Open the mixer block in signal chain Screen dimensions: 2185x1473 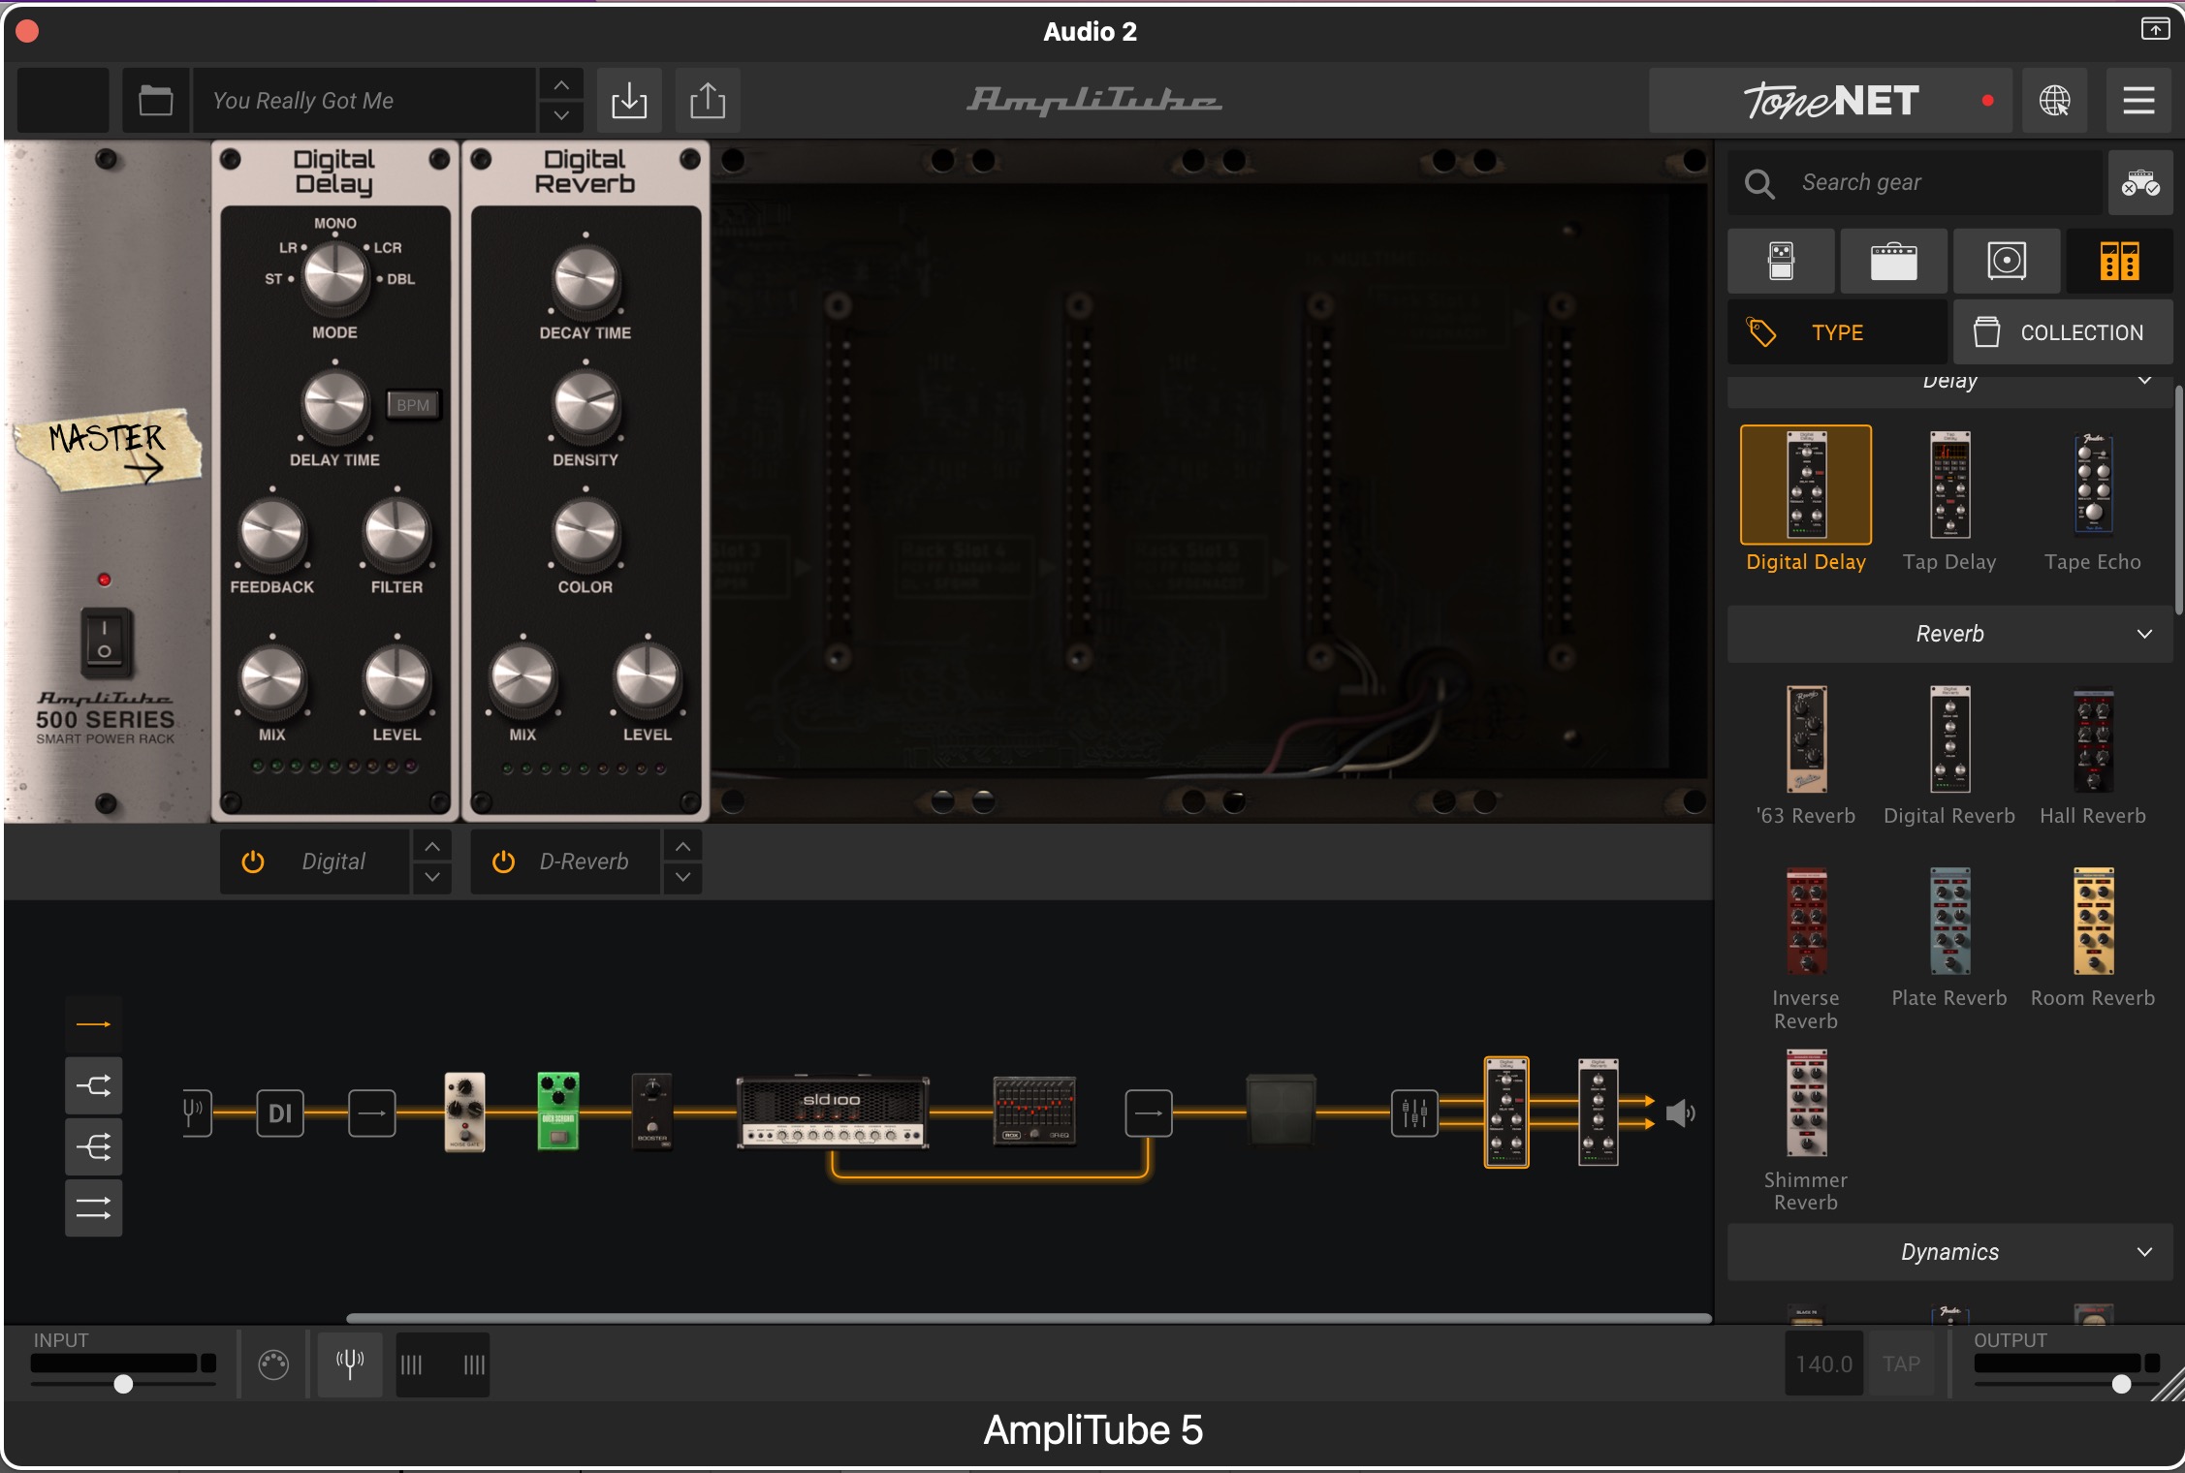point(1414,1113)
